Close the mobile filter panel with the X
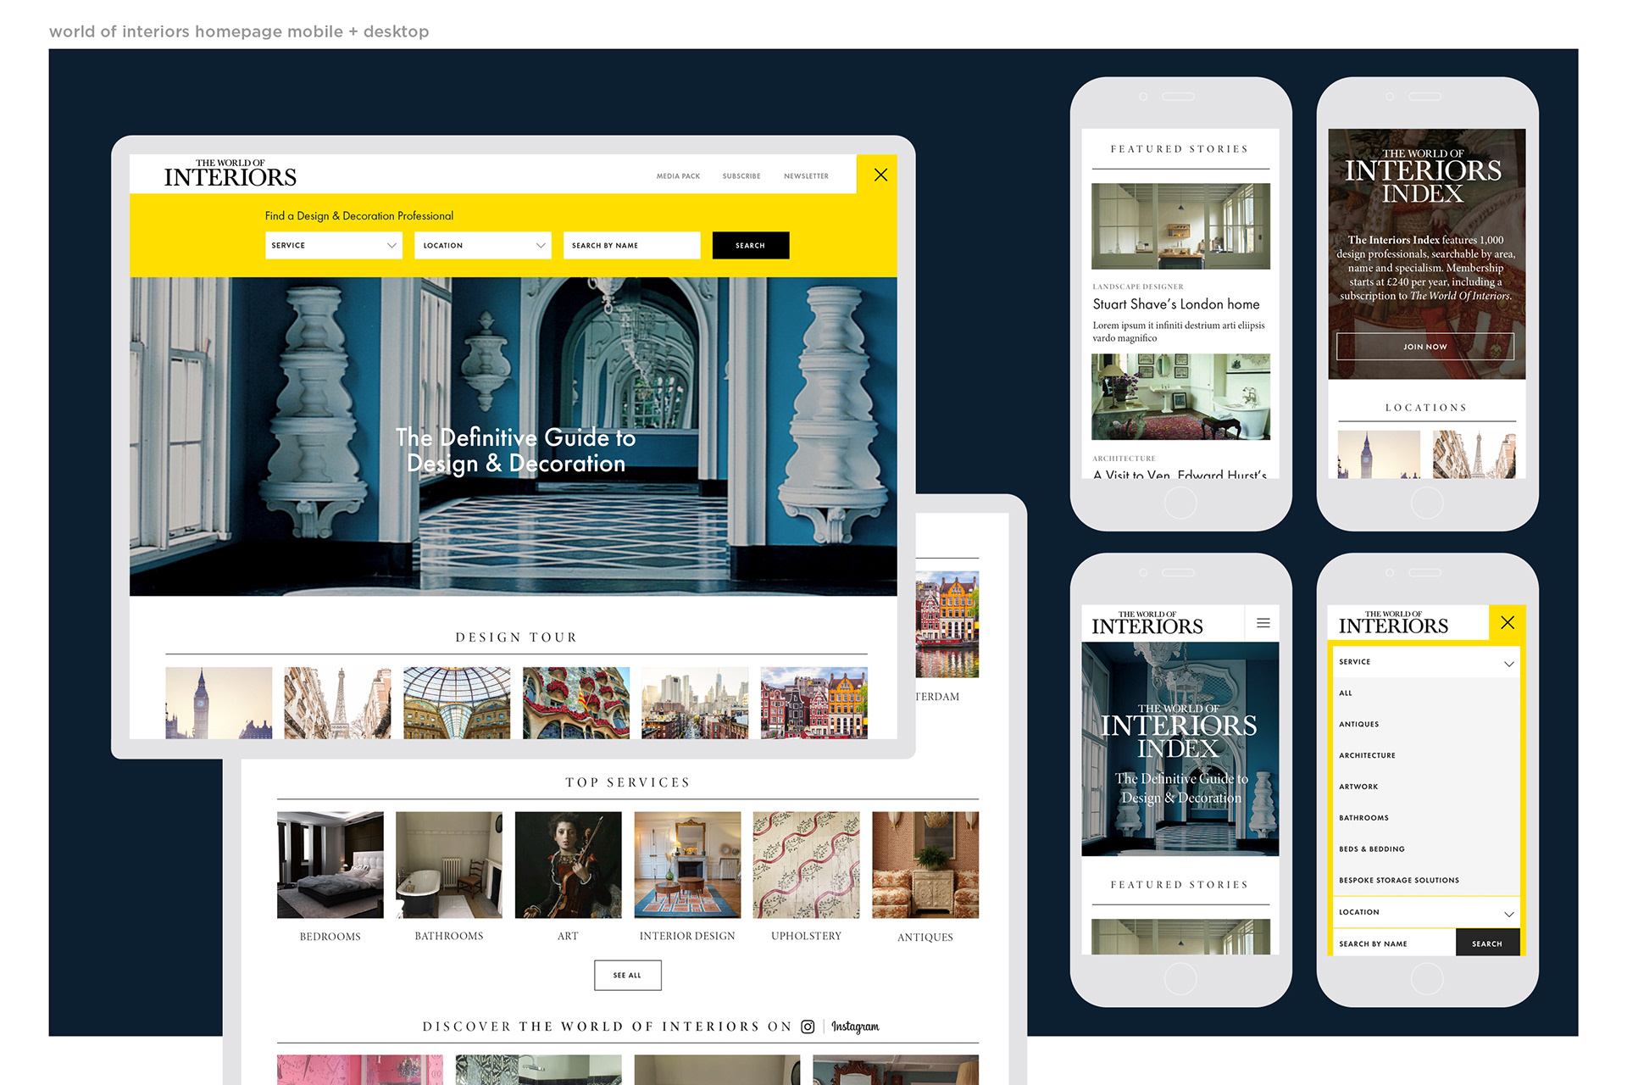Screen dimensions: 1627x1085 [1508, 622]
